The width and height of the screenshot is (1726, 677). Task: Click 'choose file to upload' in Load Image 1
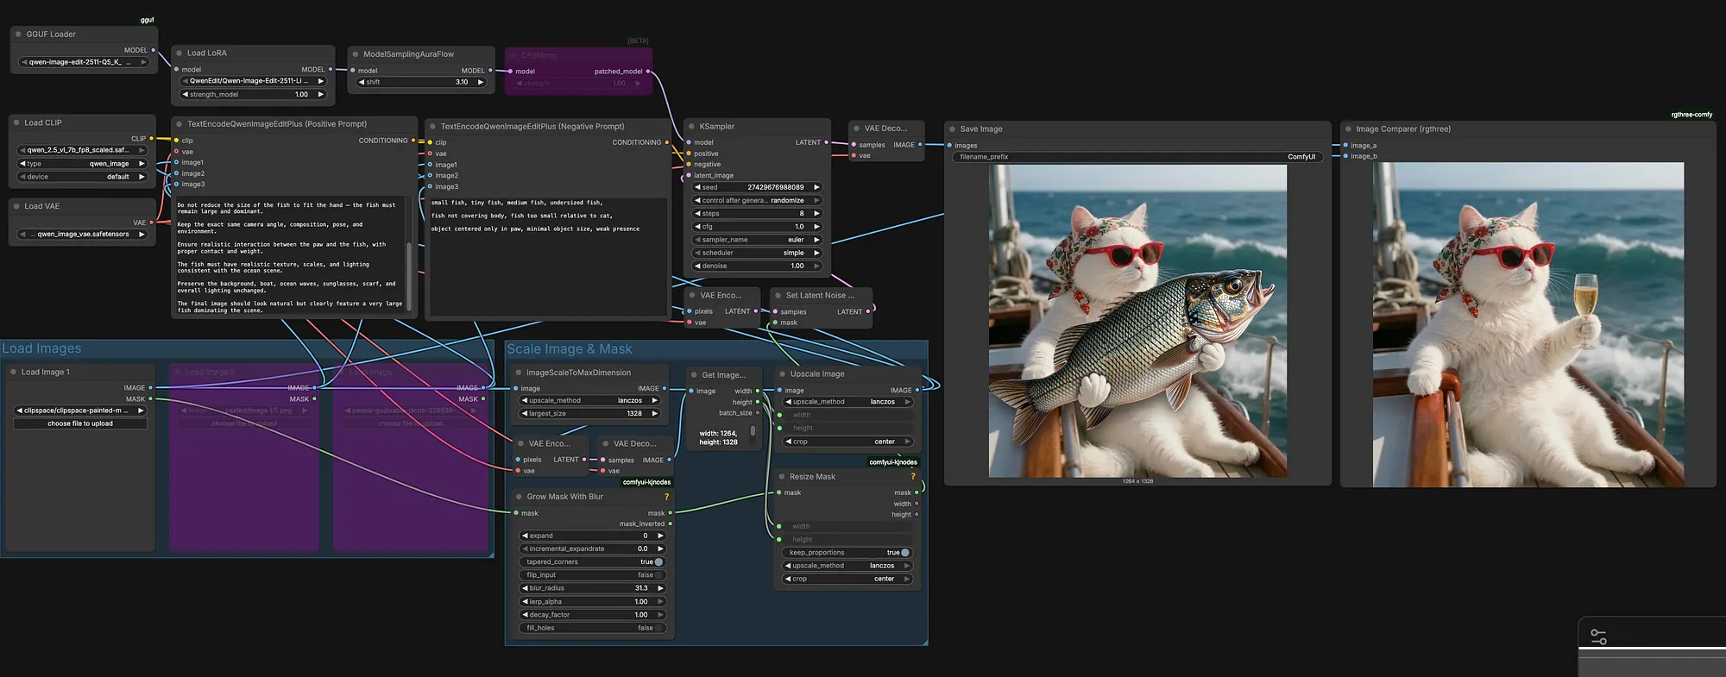pos(80,423)
